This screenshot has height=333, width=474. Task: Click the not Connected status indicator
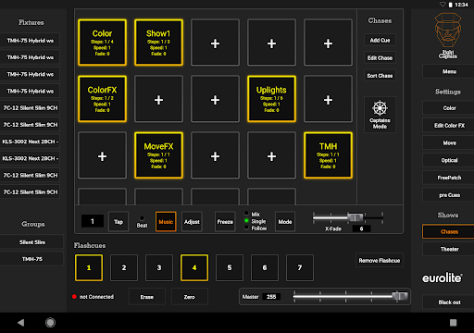tap(93, 297)
